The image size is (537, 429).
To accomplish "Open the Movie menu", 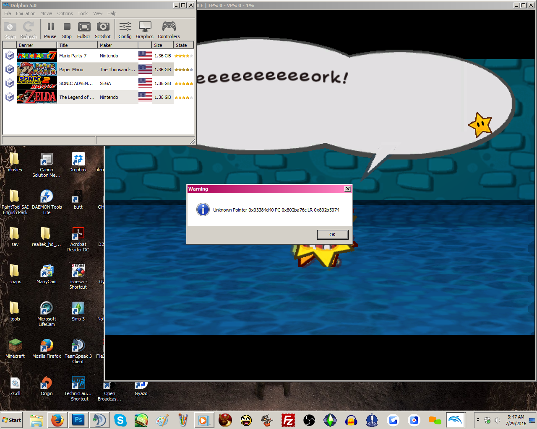I will 46,13.
